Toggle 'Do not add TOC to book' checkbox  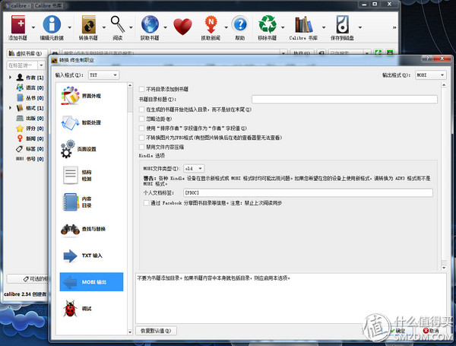(x=141, y=89)
